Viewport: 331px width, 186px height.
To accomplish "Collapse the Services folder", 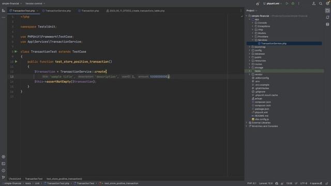I will pyautogui.click(x=253, y=40).
